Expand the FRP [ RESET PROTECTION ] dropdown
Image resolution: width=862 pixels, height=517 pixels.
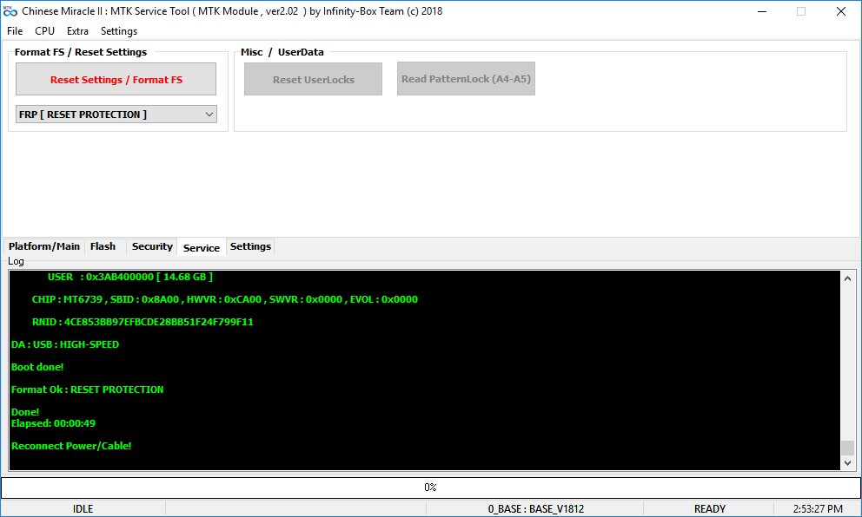point(116,115)
